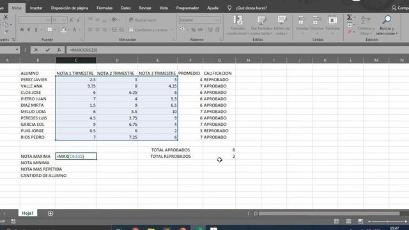Click the fill color bucket
The image size is (409, 230).
coord(64,30)
